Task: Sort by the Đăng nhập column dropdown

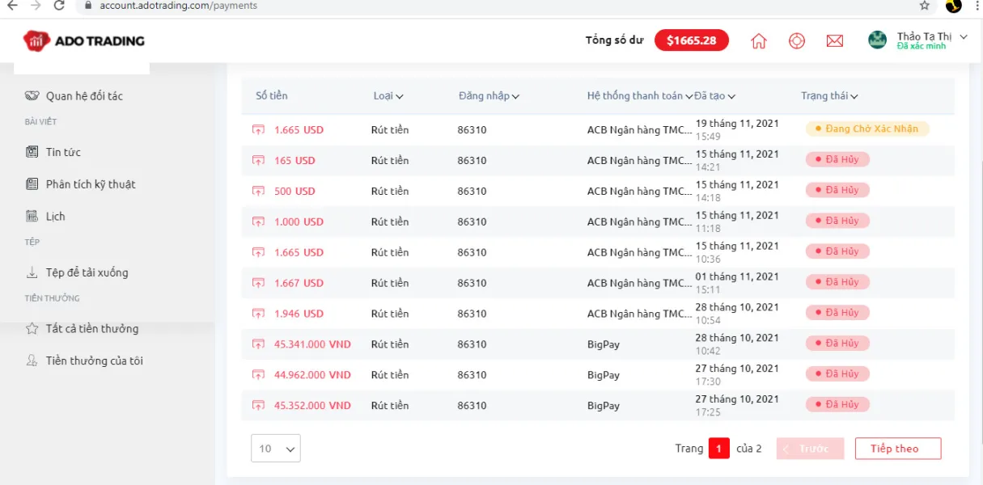Action: 489,95
